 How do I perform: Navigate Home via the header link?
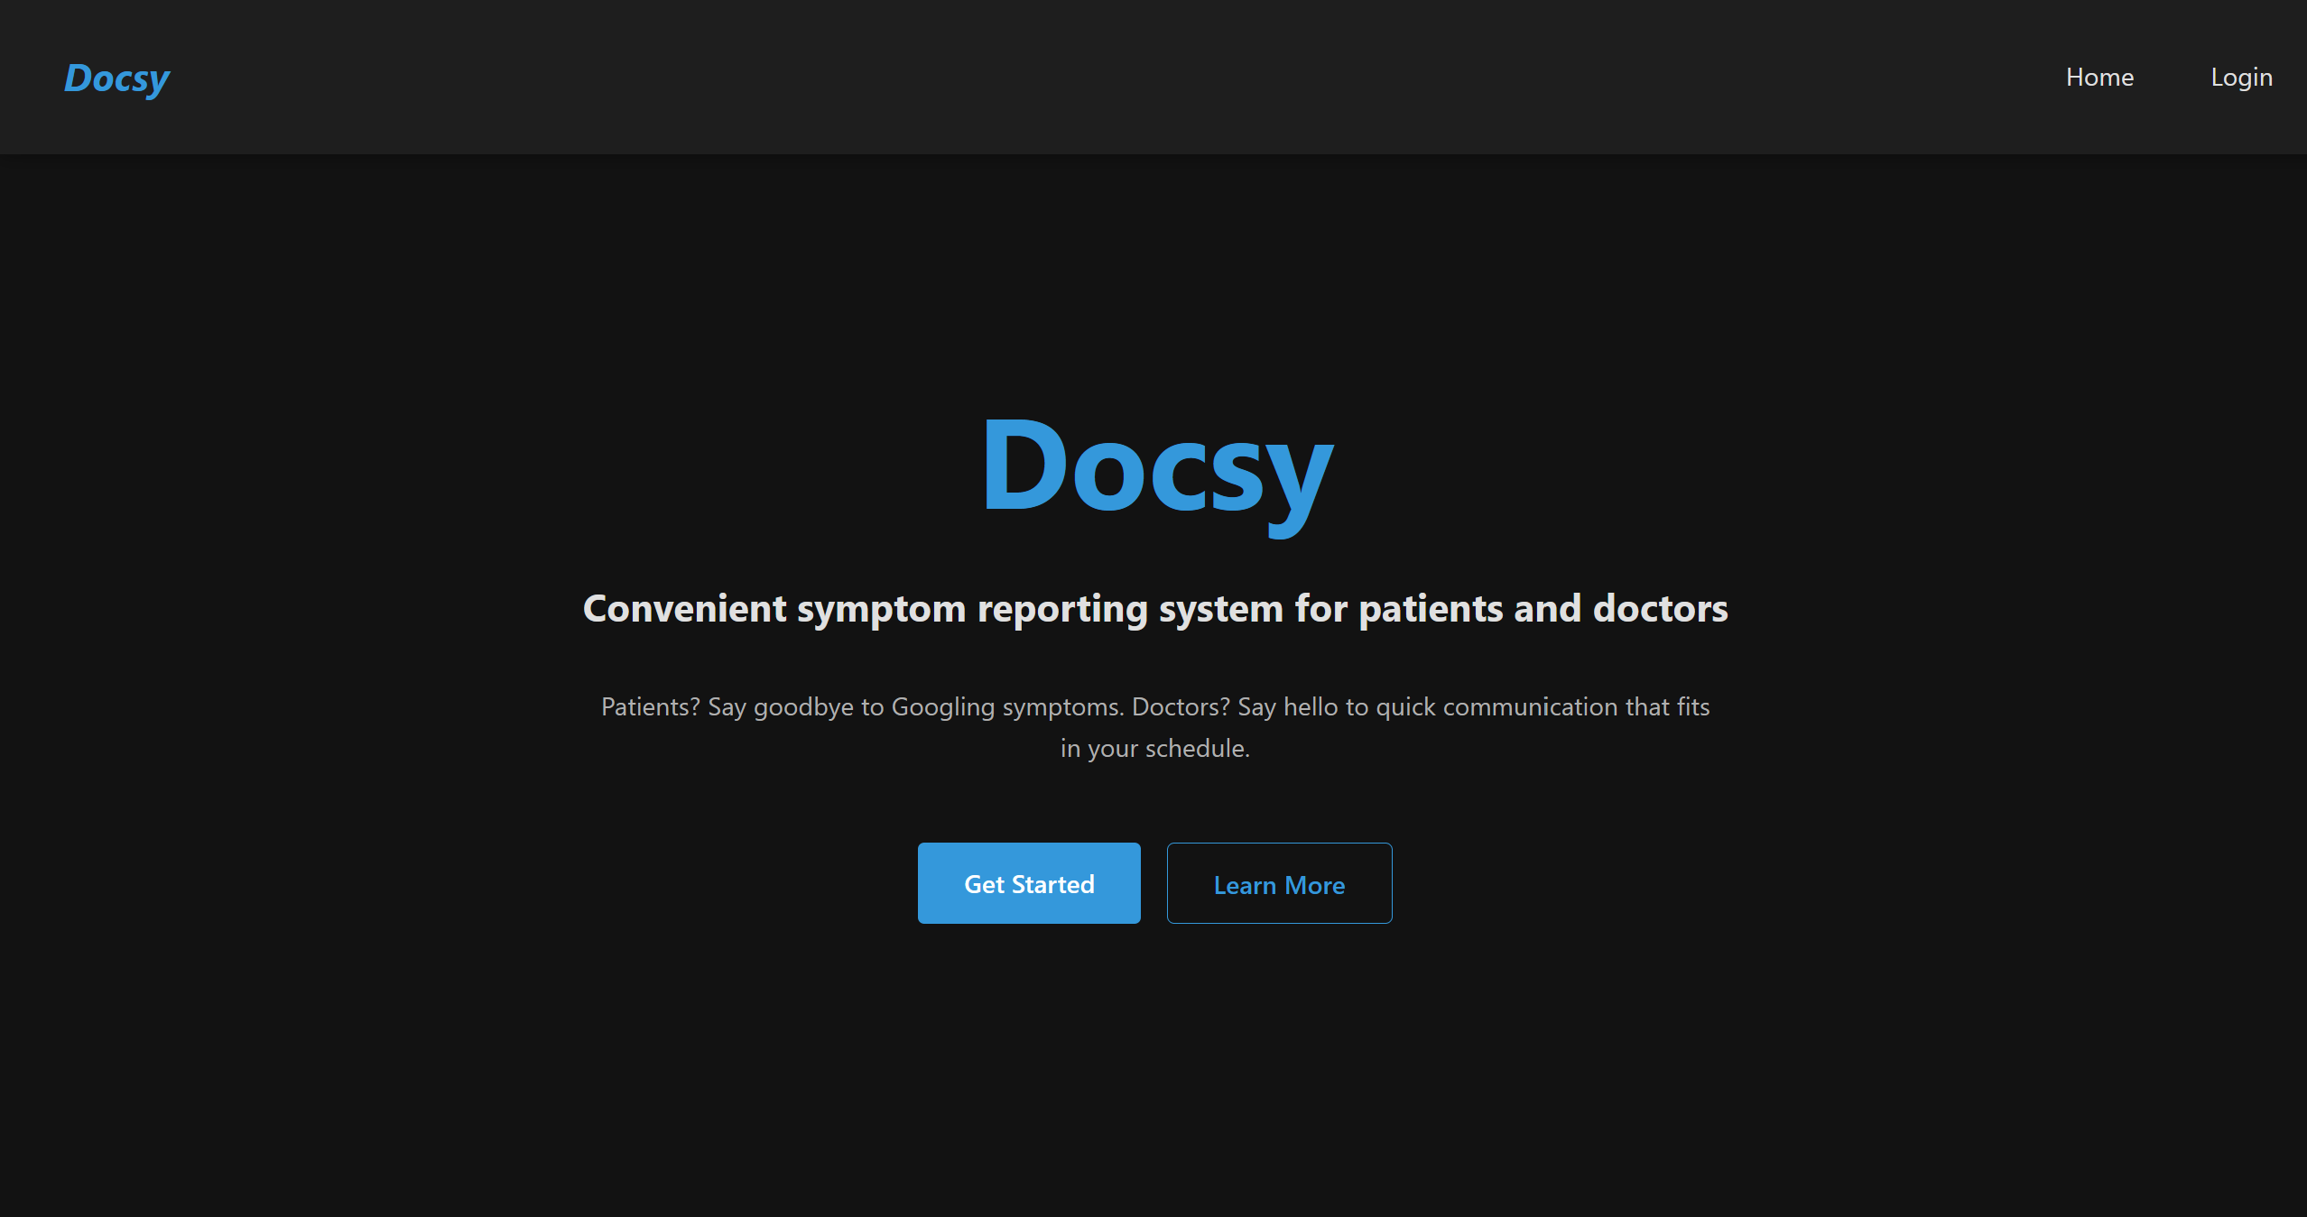[x=2099, y=78]
